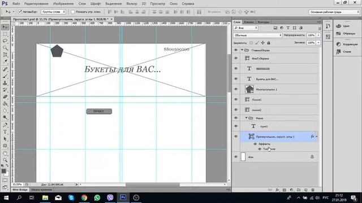Image resolution: width=362 pixels, height=203 pixels.
Task: Open the Изображение menu
Action: 63,4
